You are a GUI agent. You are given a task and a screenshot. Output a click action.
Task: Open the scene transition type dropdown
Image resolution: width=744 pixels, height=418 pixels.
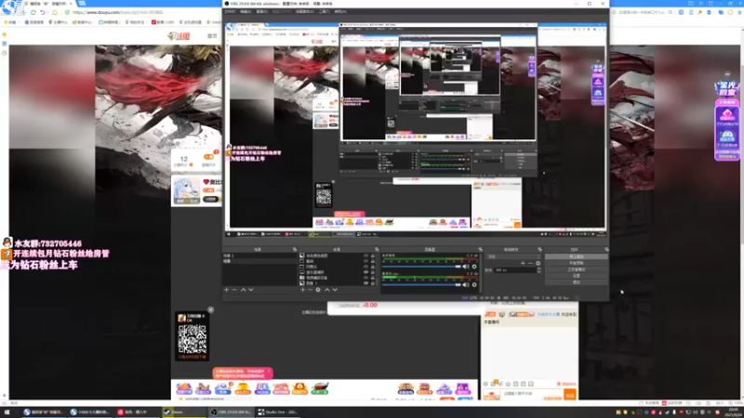point(514,256)
